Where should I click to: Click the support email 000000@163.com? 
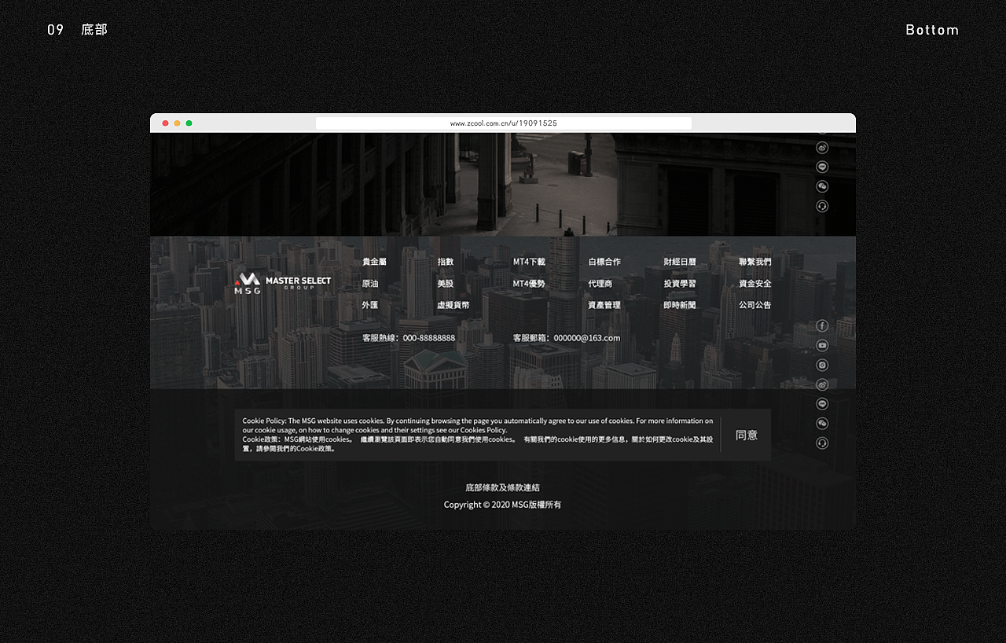[x=587, y=338]
